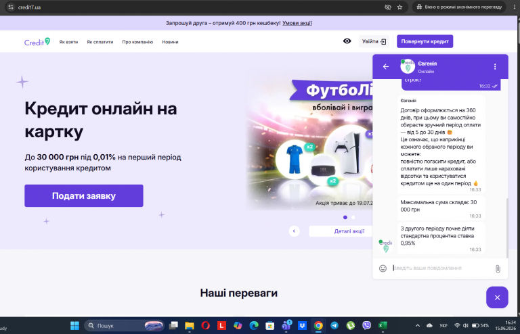Image resolution: width=520 pixels, height=334 pixels.
Task: Select the second carousel dot
Action: [353, 218]
